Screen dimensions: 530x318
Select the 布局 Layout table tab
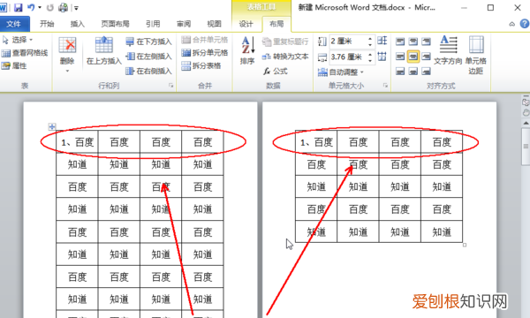pyautogui.click(x=276, y=24)
